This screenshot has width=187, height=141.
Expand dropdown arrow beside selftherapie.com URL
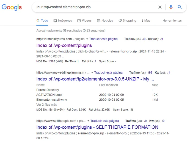(x=88, y=121)
